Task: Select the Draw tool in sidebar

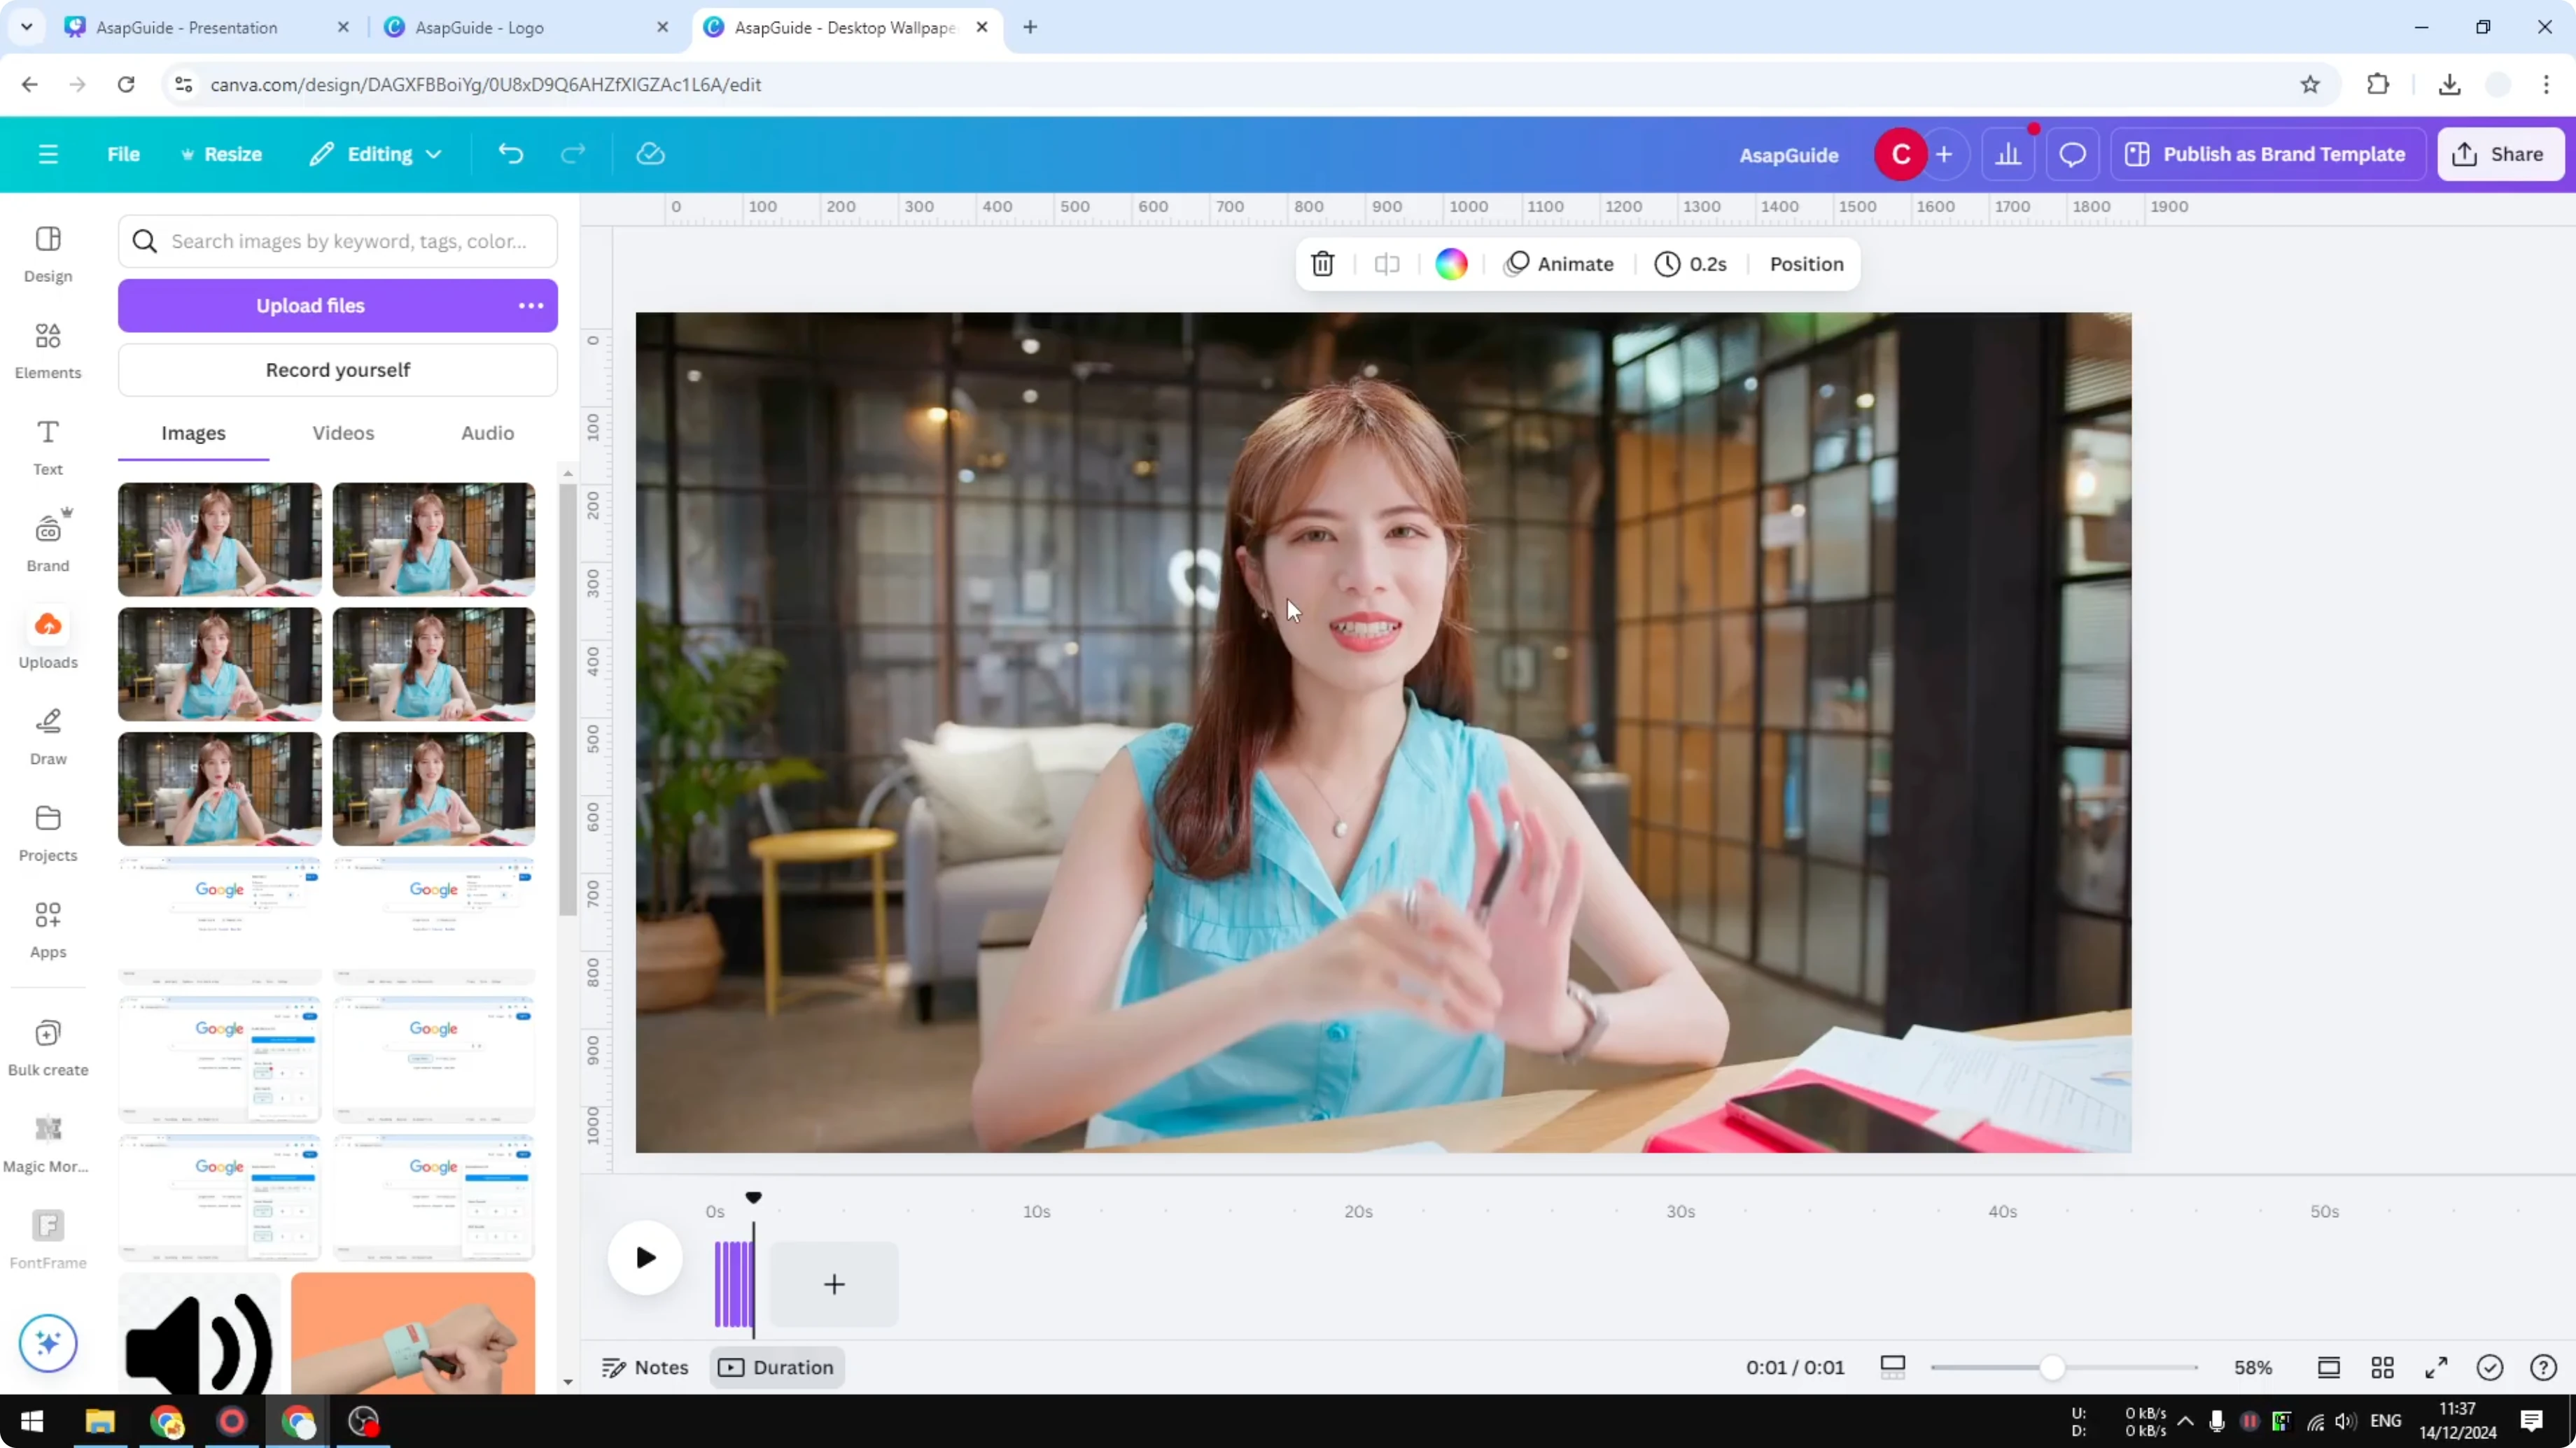Action: click(x=48, y=737)
